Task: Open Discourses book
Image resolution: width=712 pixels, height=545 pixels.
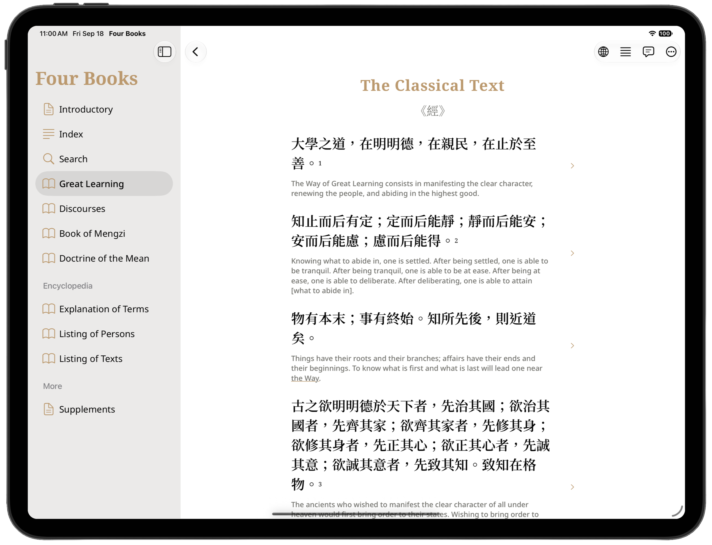Action: 104,209
